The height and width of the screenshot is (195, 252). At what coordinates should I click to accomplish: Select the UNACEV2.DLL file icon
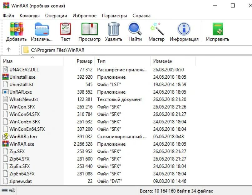pos(5,69)
